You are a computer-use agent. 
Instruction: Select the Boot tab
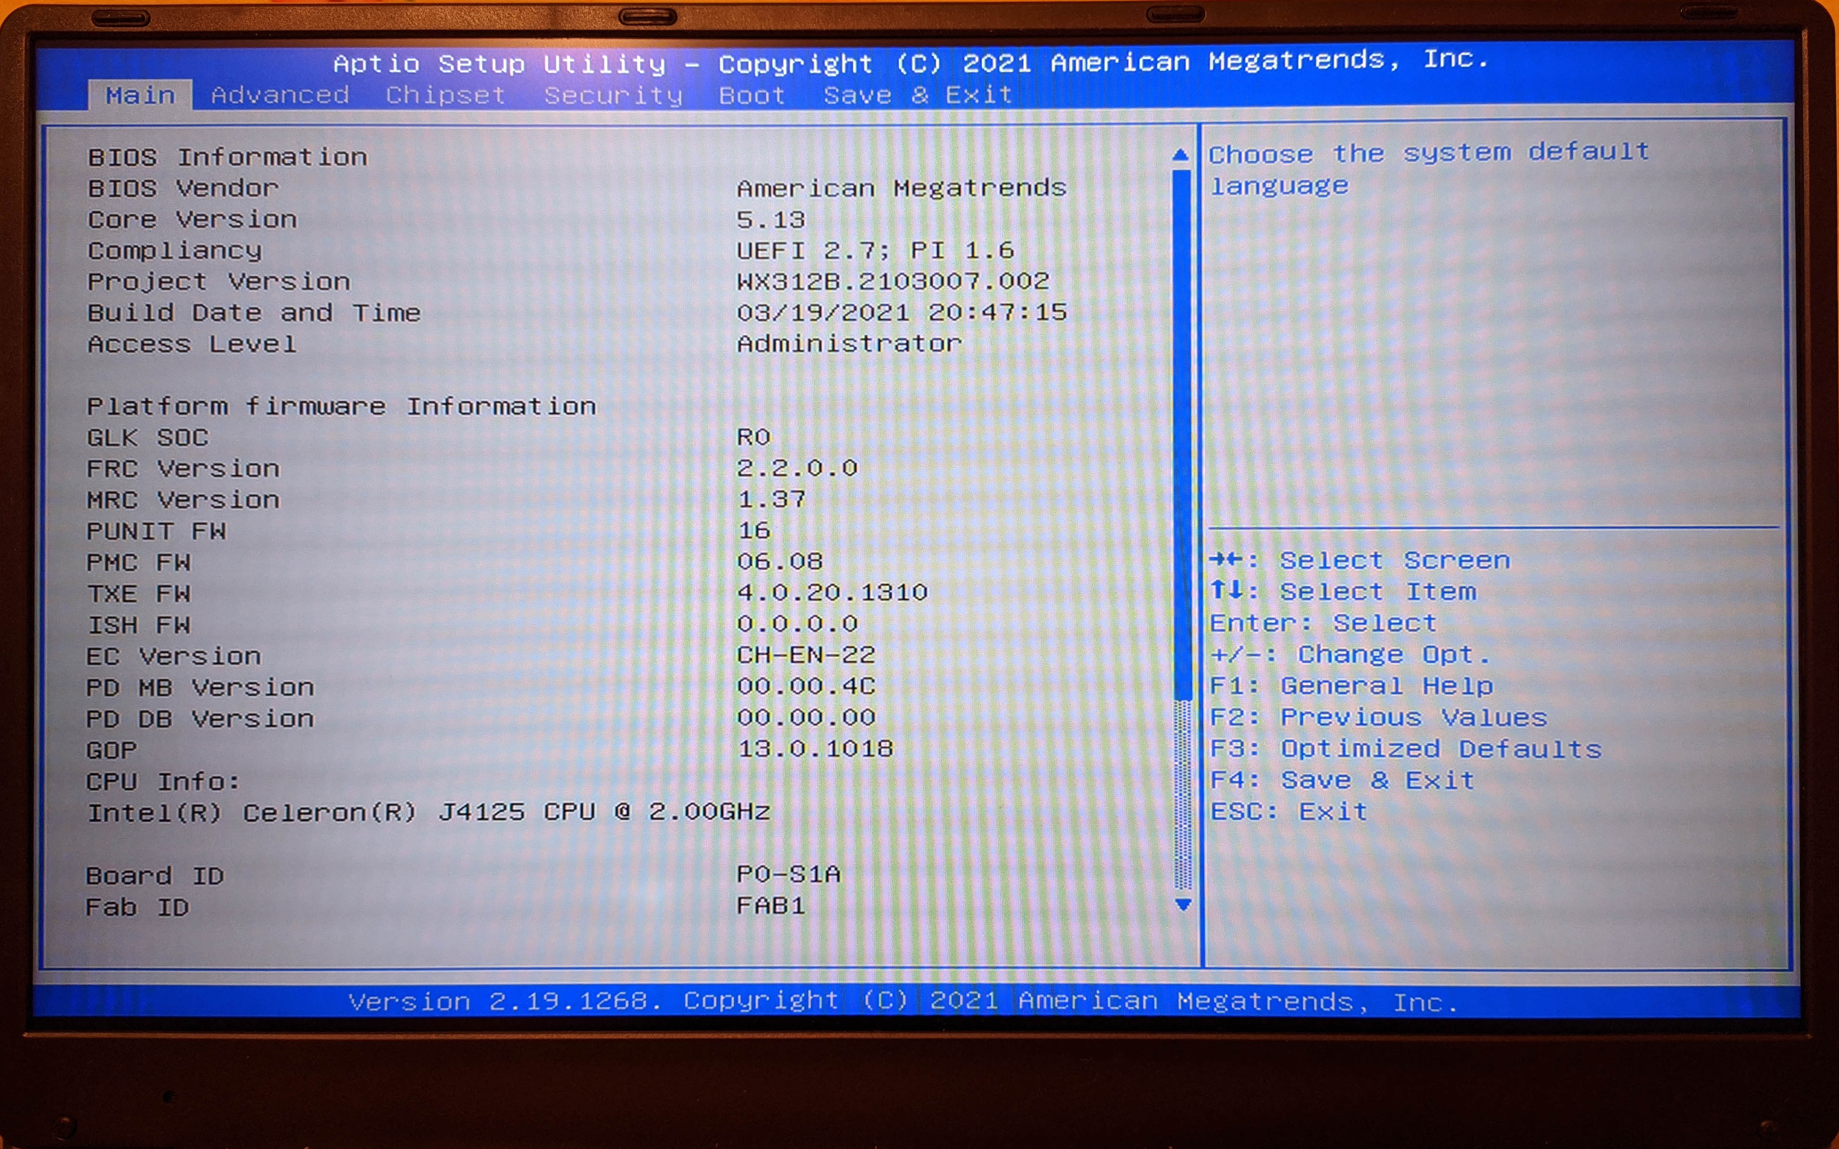[x=752, y=95]
